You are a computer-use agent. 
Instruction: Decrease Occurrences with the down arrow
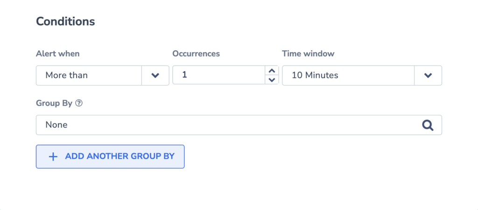tap(272, 80)
